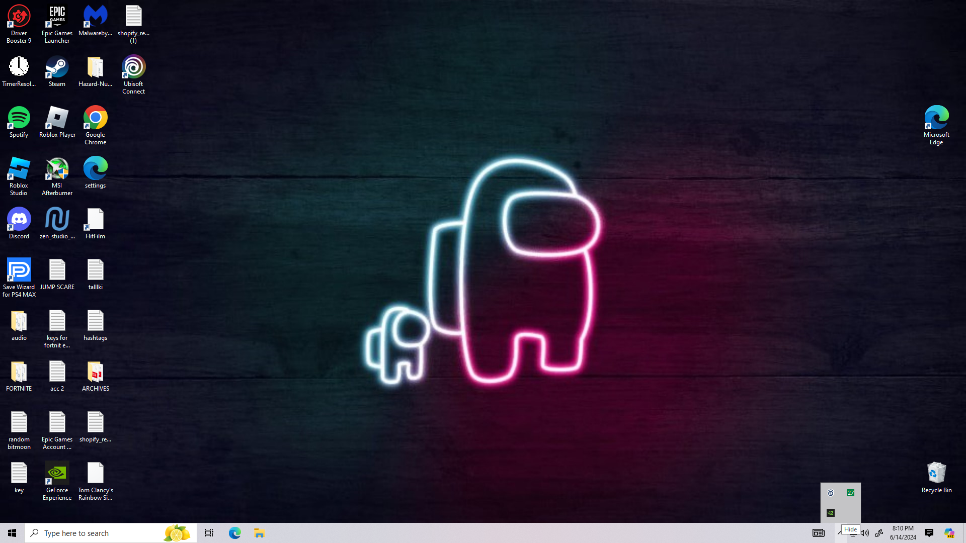Screen dimensions: 966x543
Task: Open the Windows Start menu
Action: 12,533
